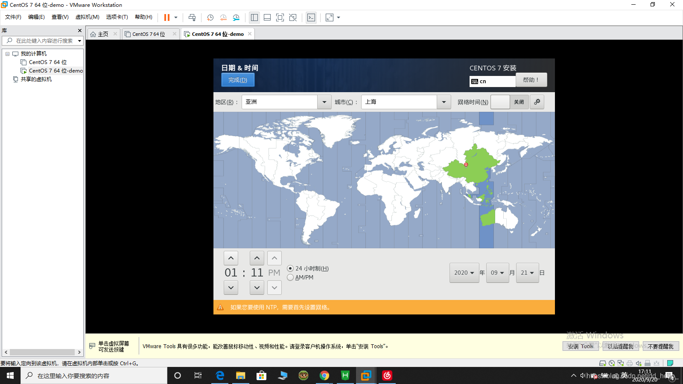Increase the hour with the up arrow

(231, 258)
